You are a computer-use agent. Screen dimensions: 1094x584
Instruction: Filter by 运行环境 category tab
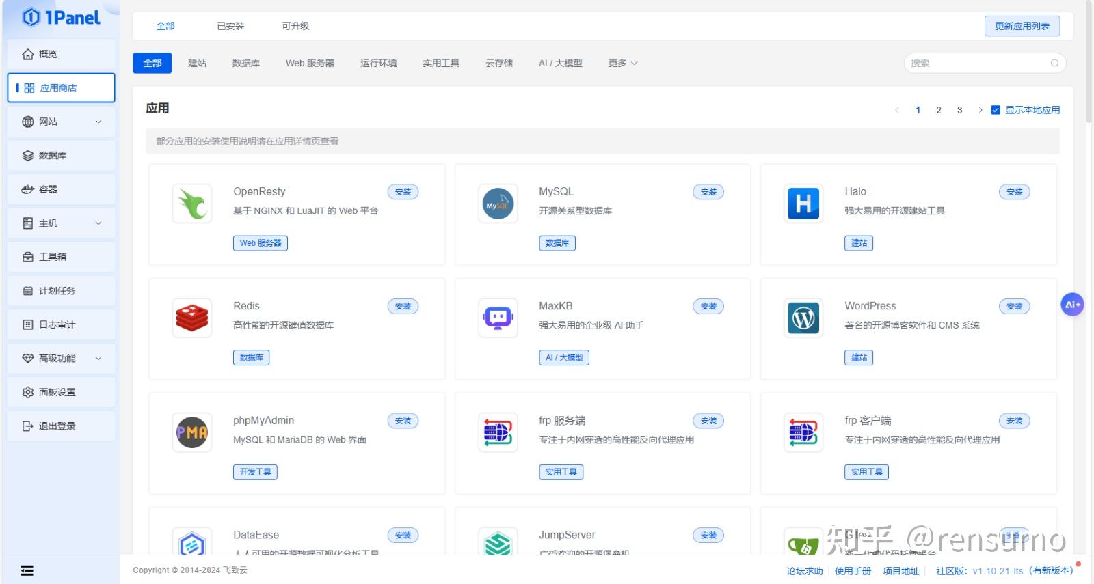point(378,63)
